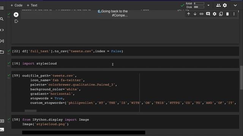This screenshot has height=136, width=243.
Task: Open the terminal icon at bottom left
Action: (2, 130)
